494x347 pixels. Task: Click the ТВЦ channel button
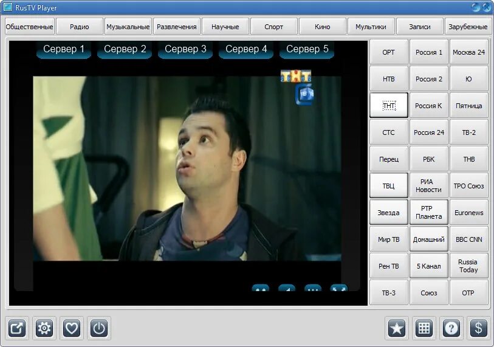pyautogui.click(x=389, y=185)
